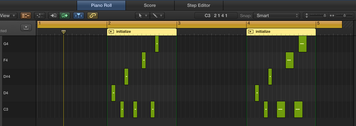Click the playhead marker in the ruler
The width and height of the screenshot is (356, 126).
pyautogui.click(x=63, y=32)
